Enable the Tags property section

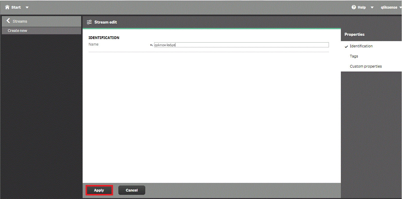point(354,56)
